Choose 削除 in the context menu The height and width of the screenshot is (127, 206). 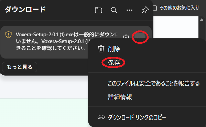147,49
